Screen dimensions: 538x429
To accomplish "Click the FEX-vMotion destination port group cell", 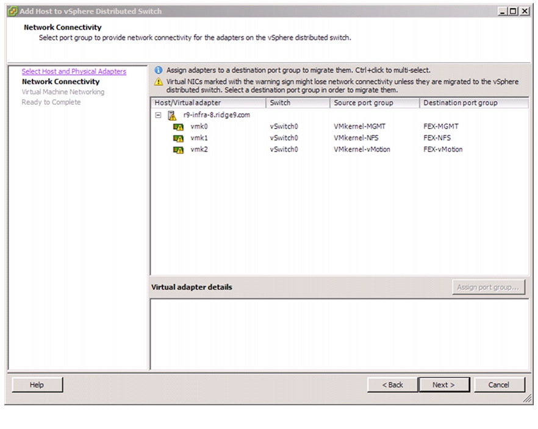I will tap(443, 149).
